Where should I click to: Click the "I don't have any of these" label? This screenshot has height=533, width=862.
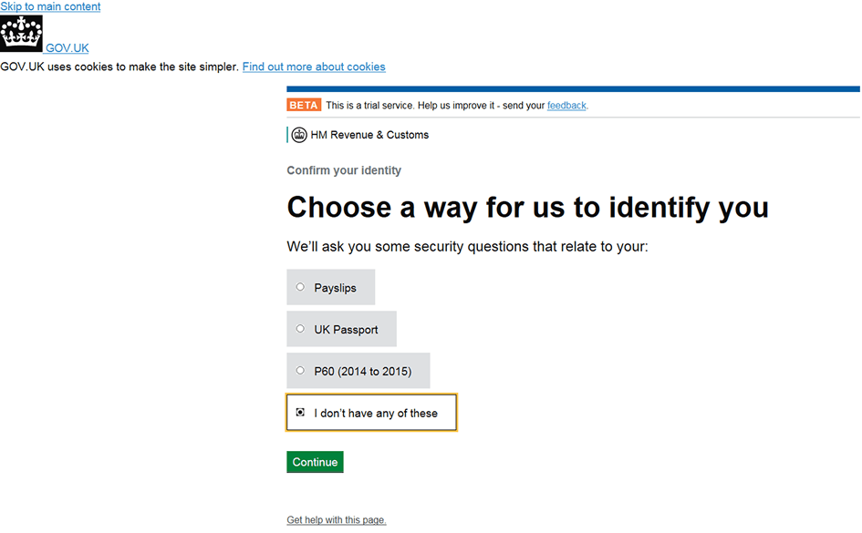coord(376,414)
